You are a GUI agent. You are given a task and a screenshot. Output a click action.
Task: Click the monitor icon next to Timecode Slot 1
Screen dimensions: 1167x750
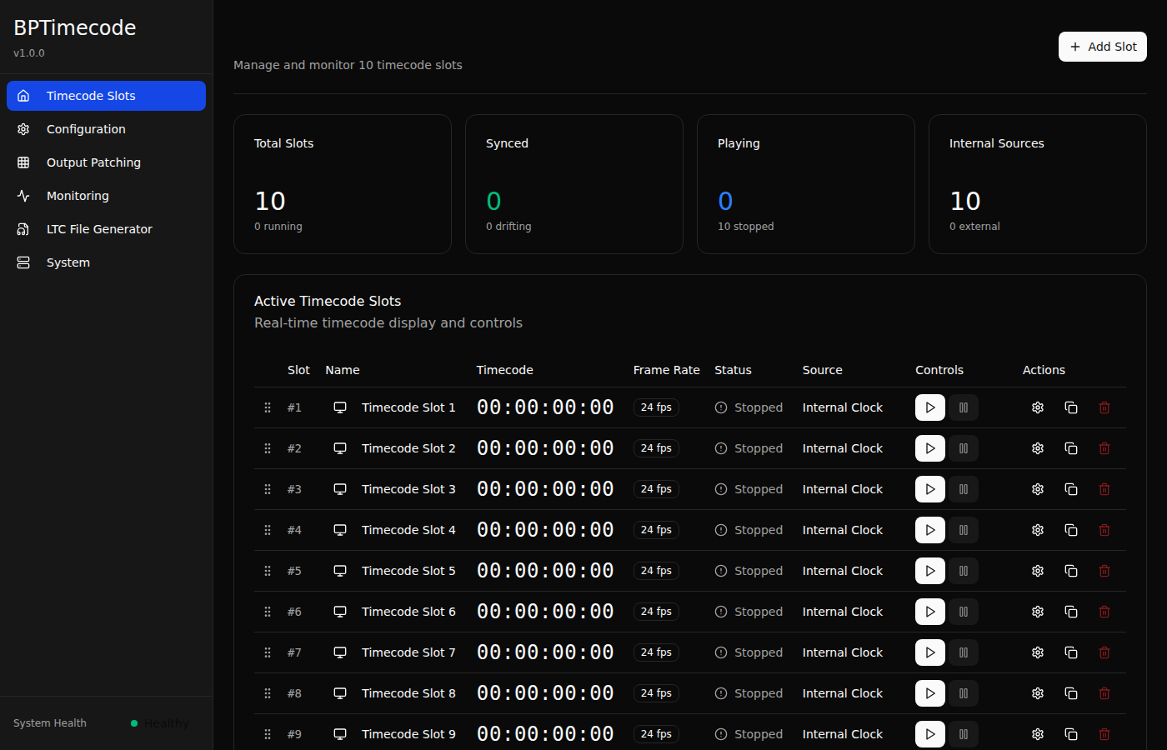coord(339,407)
